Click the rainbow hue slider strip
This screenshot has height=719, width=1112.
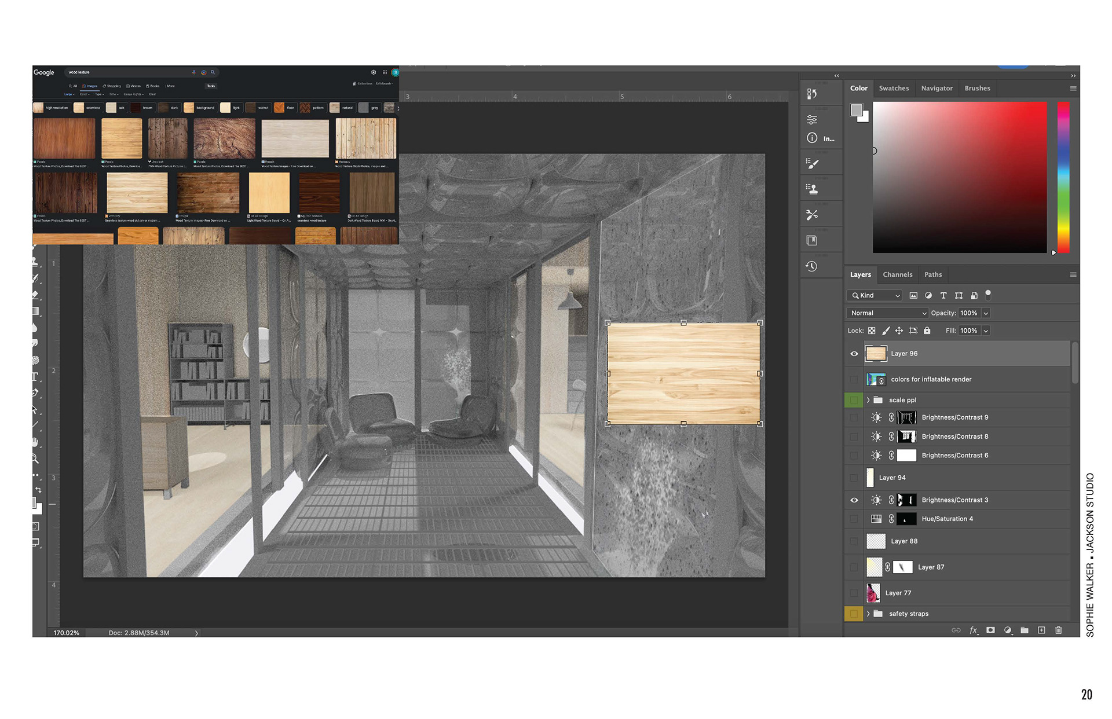(1063, 177)
